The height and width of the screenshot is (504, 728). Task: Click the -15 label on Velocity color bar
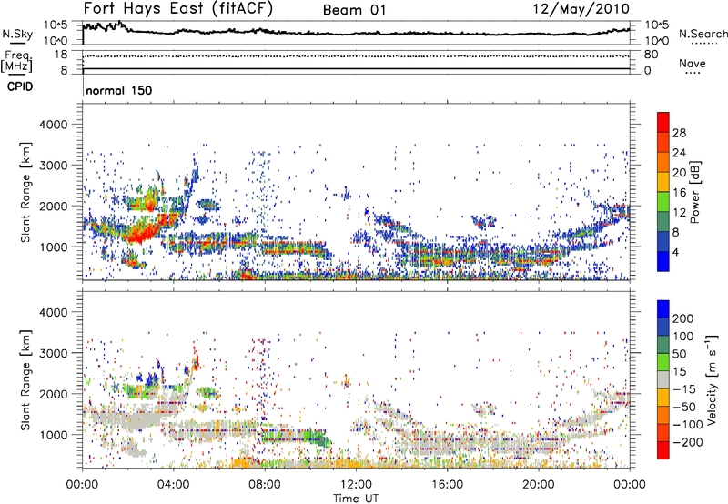coord(684,389)
